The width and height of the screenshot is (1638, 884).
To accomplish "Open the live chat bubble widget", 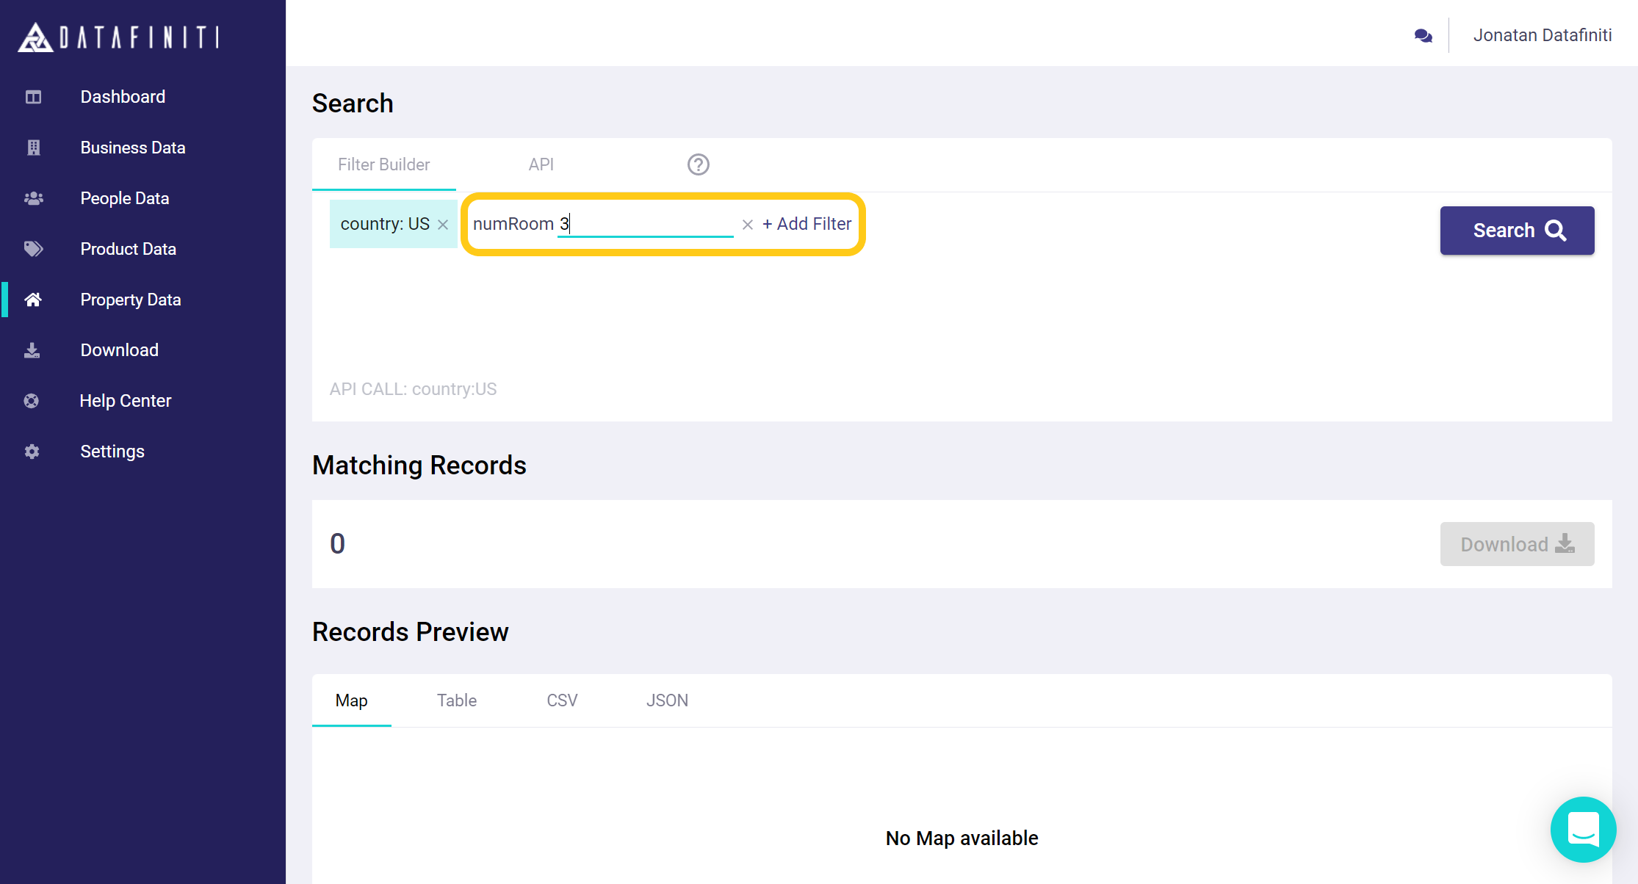I will [x=1583, y=829].
